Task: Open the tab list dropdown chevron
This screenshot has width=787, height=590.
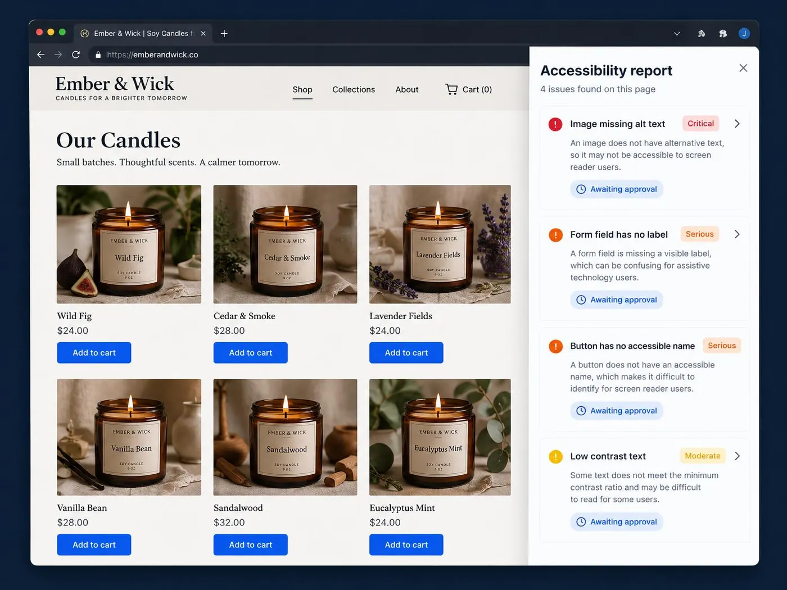Action: point(677,34)
